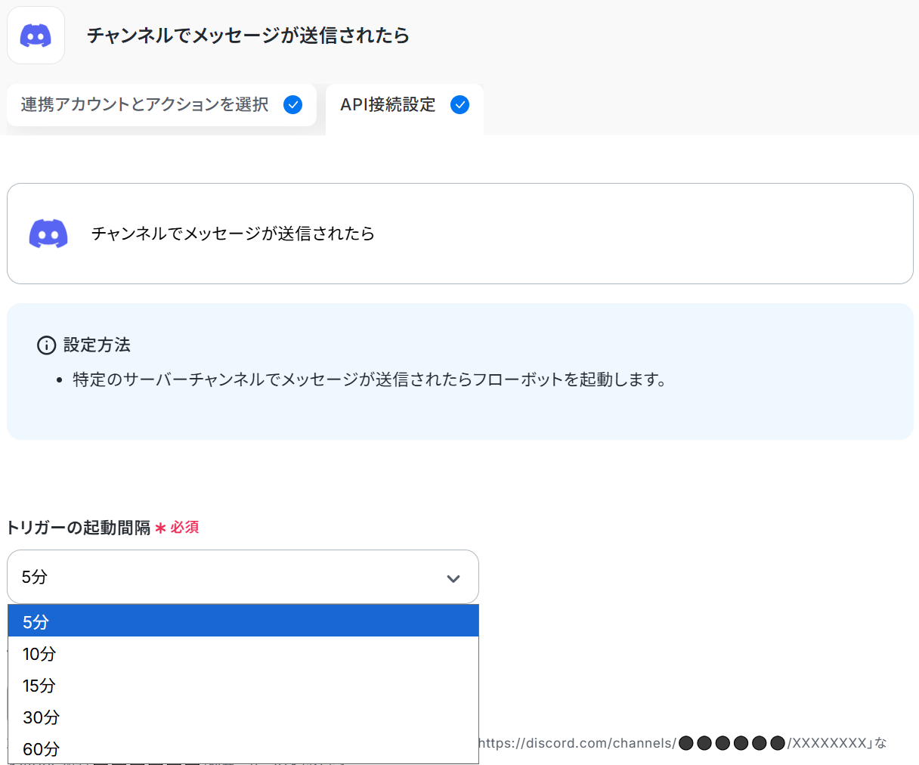Screen dimensions: 919x765
Task: Click the Discord logo inside the trigger card
Action: tap(48, 234)
